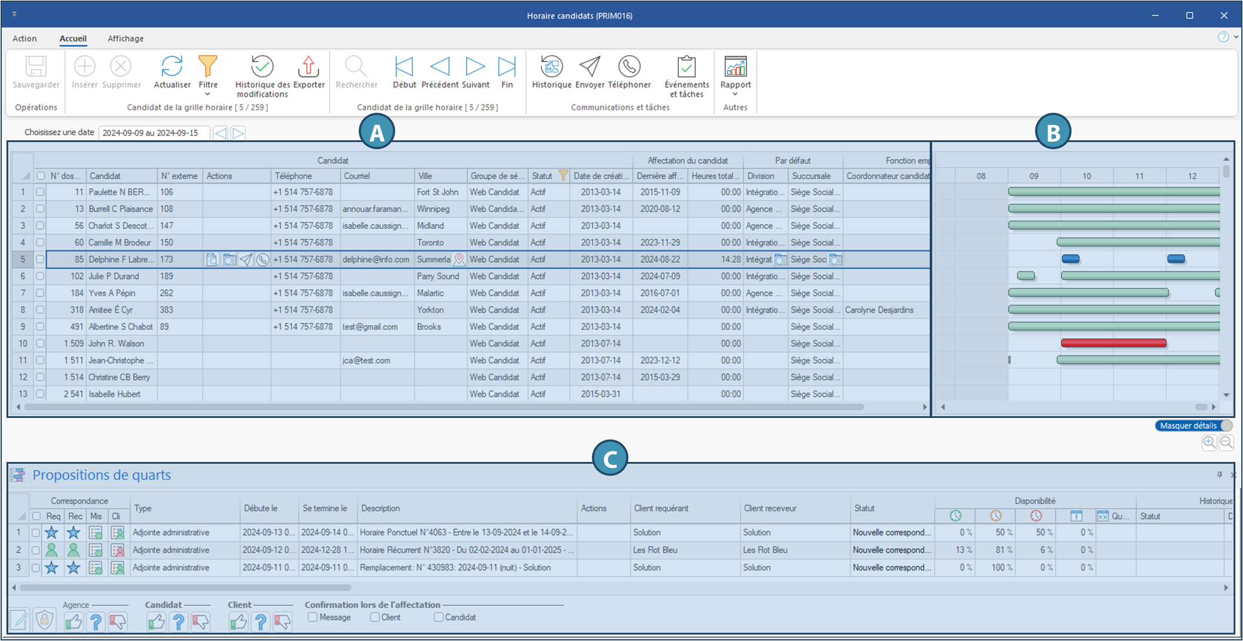This screenshot has height=641, width=1243.
Task: Open Historique des modifications
Action: (x=262, y=67)
